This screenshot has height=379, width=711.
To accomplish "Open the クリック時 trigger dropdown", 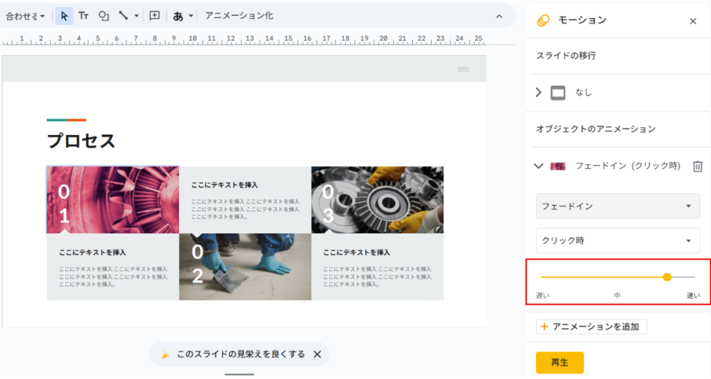I will pyautogui.click(x=617, y=240).
